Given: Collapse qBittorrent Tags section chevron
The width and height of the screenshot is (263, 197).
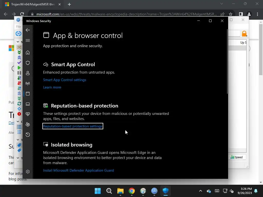Looking at the screenshot, I should pos(18,140).
